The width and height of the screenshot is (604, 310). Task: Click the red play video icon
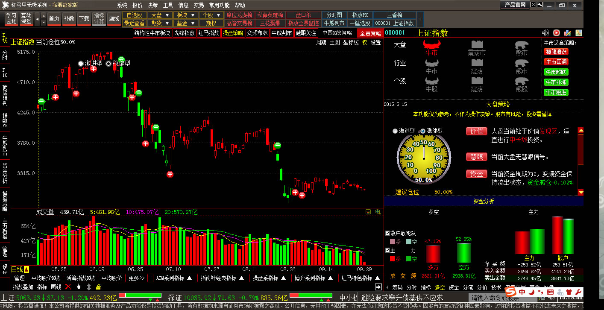pyautogui.click(x=556, y=33)
